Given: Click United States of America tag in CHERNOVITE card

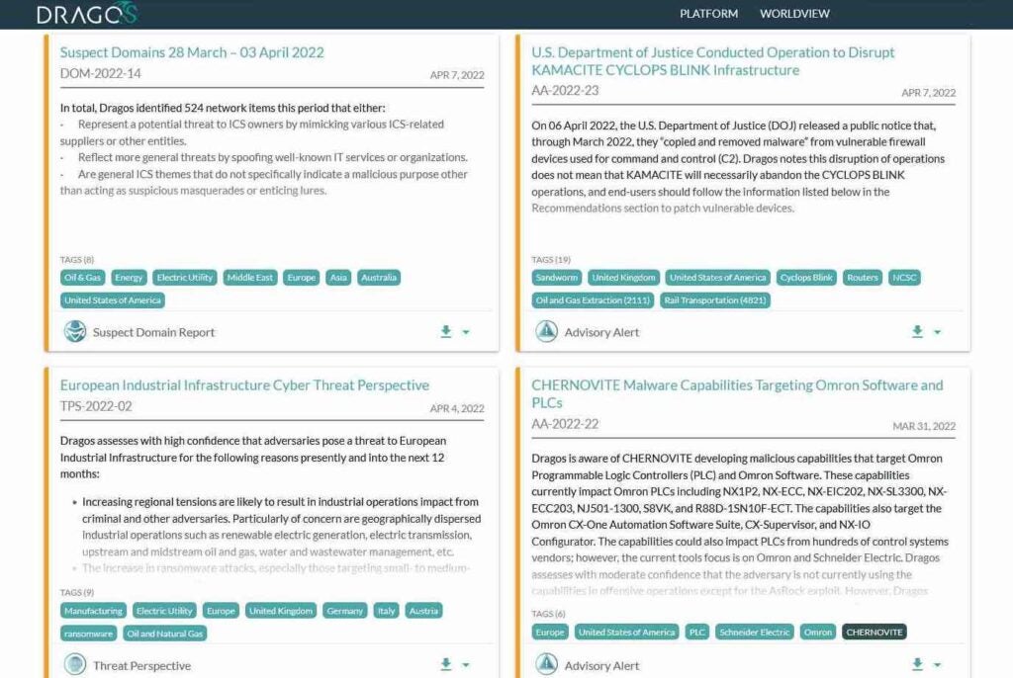Looking at the screenshot, I should coord(626,633).
